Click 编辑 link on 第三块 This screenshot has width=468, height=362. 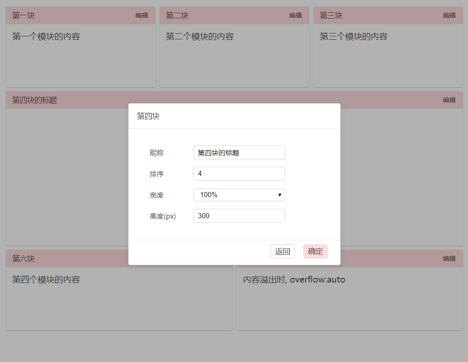[x=449, y=15]
